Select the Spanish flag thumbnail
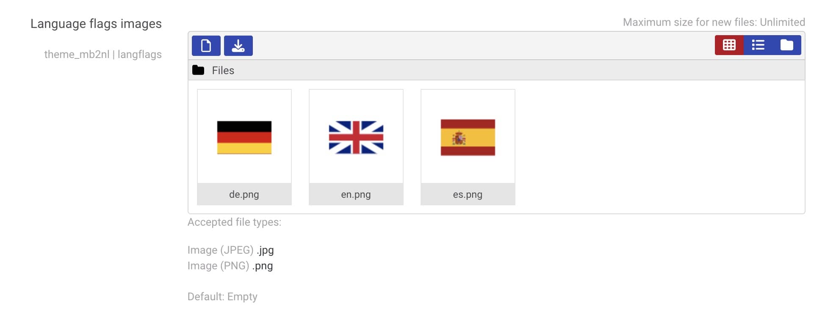 click(468, 138)
